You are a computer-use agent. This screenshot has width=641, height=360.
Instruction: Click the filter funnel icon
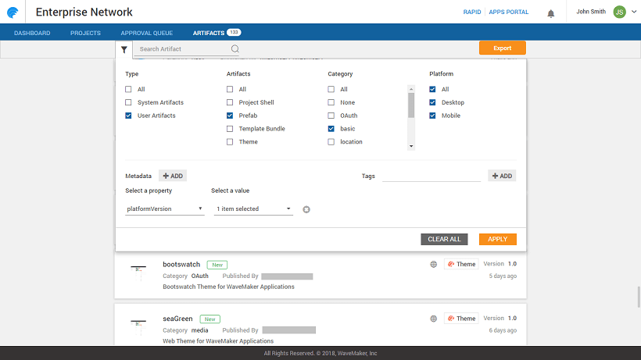pos(124,48)
